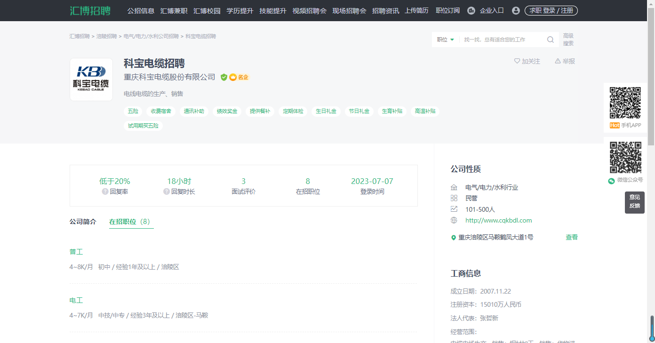Click the question mark beside 回复时长
The width and height of the screenshot is (655, 343).
coord(167,191)
